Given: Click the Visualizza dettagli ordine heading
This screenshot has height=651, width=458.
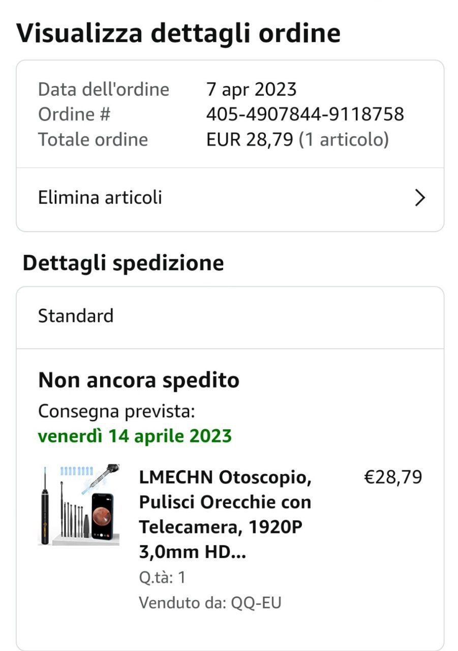Looking at the screenshot, I should pos(178,33).
